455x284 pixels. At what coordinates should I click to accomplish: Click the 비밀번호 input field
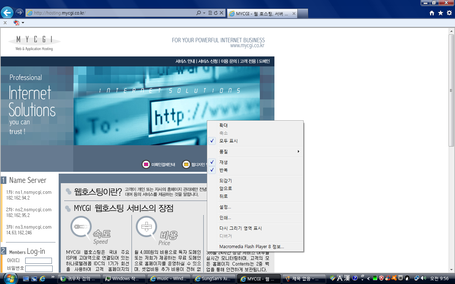39,269
